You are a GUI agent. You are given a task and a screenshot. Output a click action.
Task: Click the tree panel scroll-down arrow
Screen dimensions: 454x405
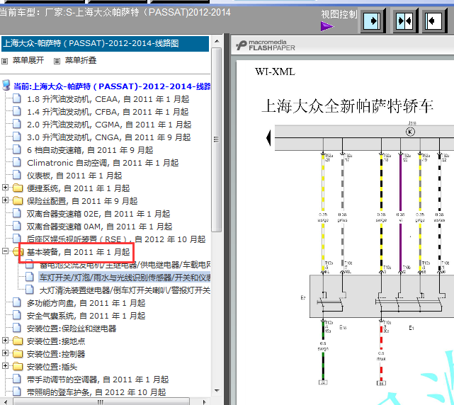tap(217, 391)
